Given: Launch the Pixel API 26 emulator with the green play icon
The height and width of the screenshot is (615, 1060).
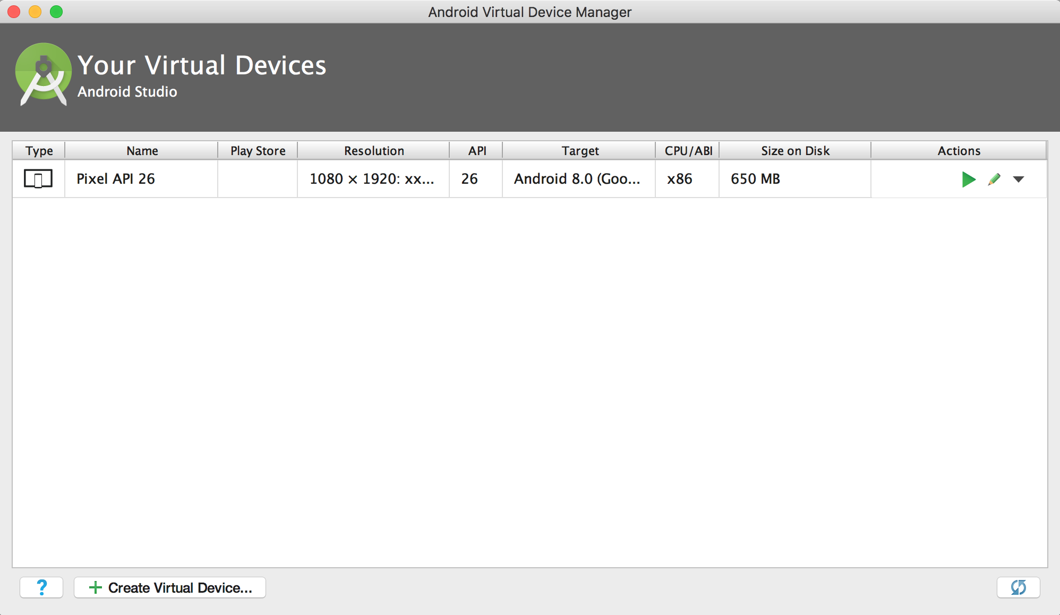Looking at the screenshot, I should [x=969, y=180].
